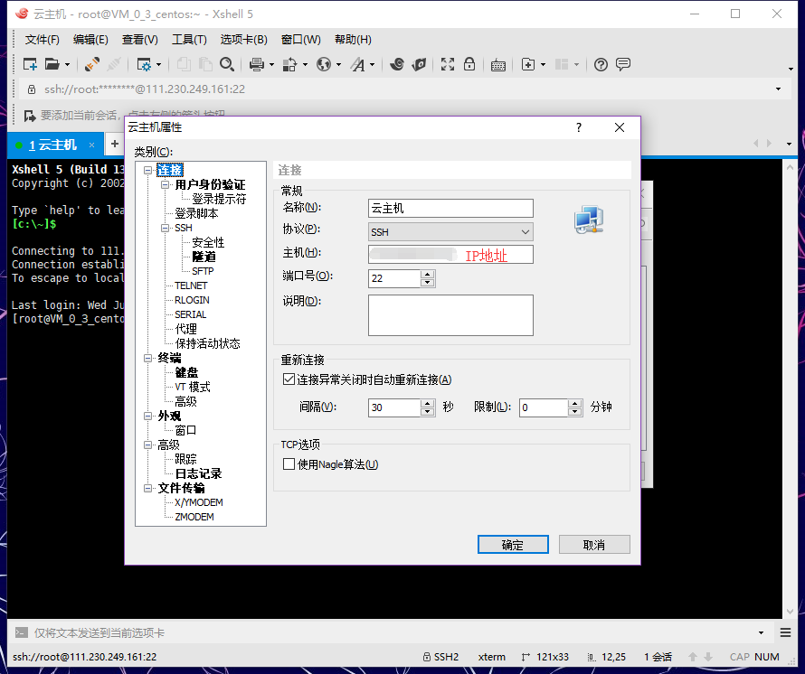Screen dimensions: 805x674
Task: Select 安全性 in the category tree
Action: (208, 242)
